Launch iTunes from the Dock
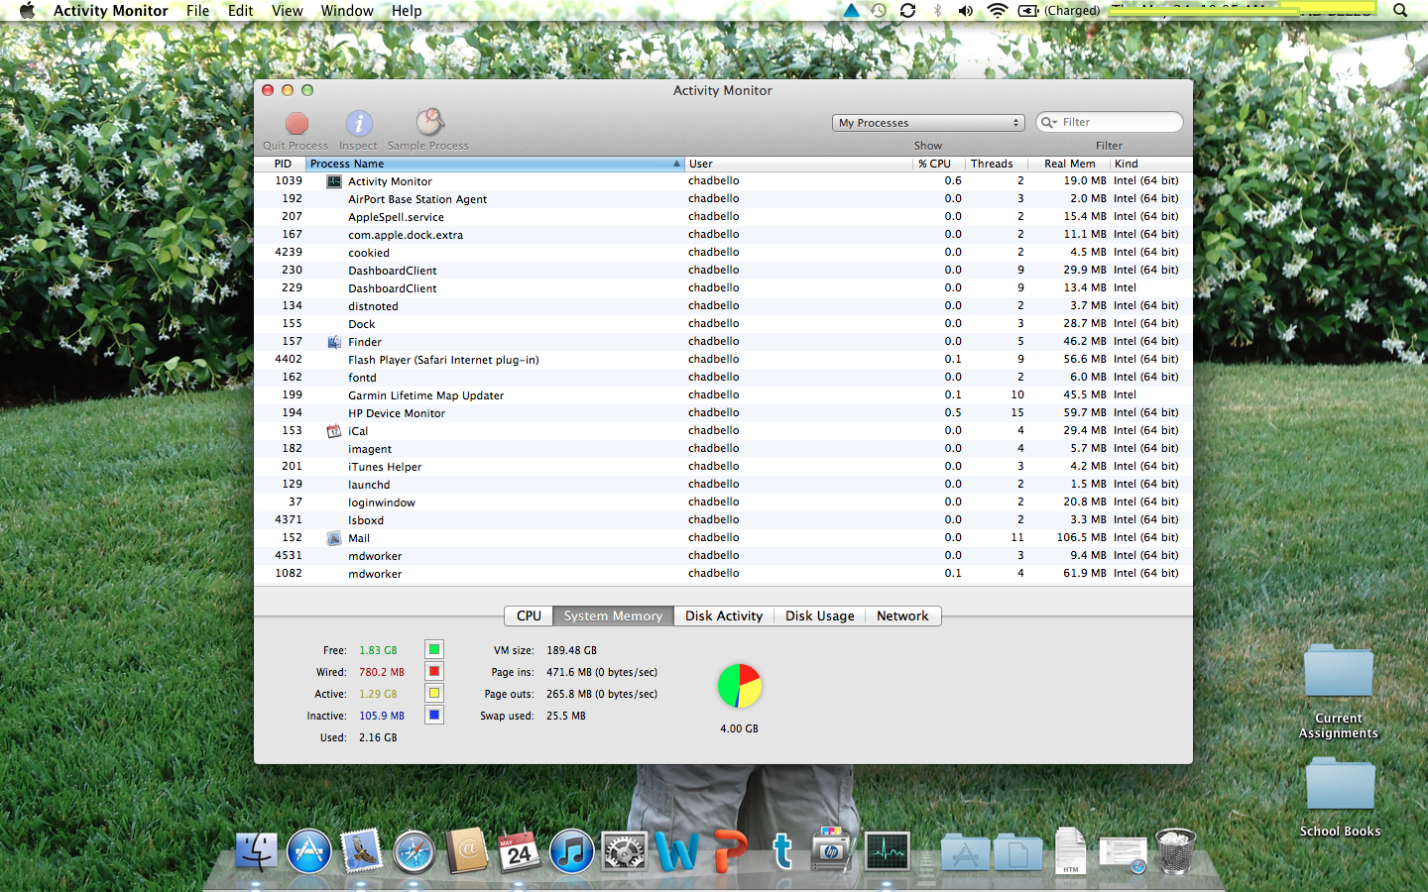Screen dimensions: 1428x892 (x=572, y=851)
